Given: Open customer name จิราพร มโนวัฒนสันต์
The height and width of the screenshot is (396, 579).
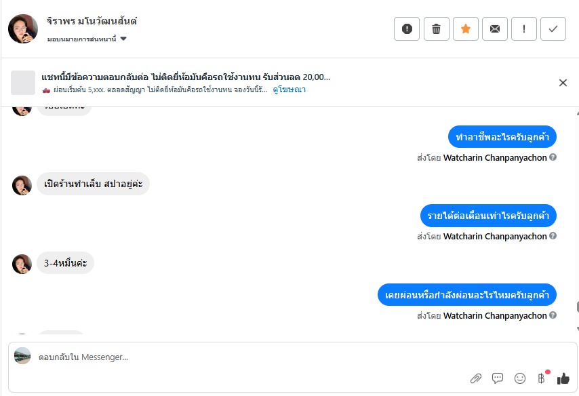Looking at the screenshot, I should click(92, 22).
